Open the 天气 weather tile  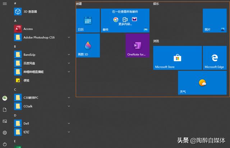click(x=202, y=83)
